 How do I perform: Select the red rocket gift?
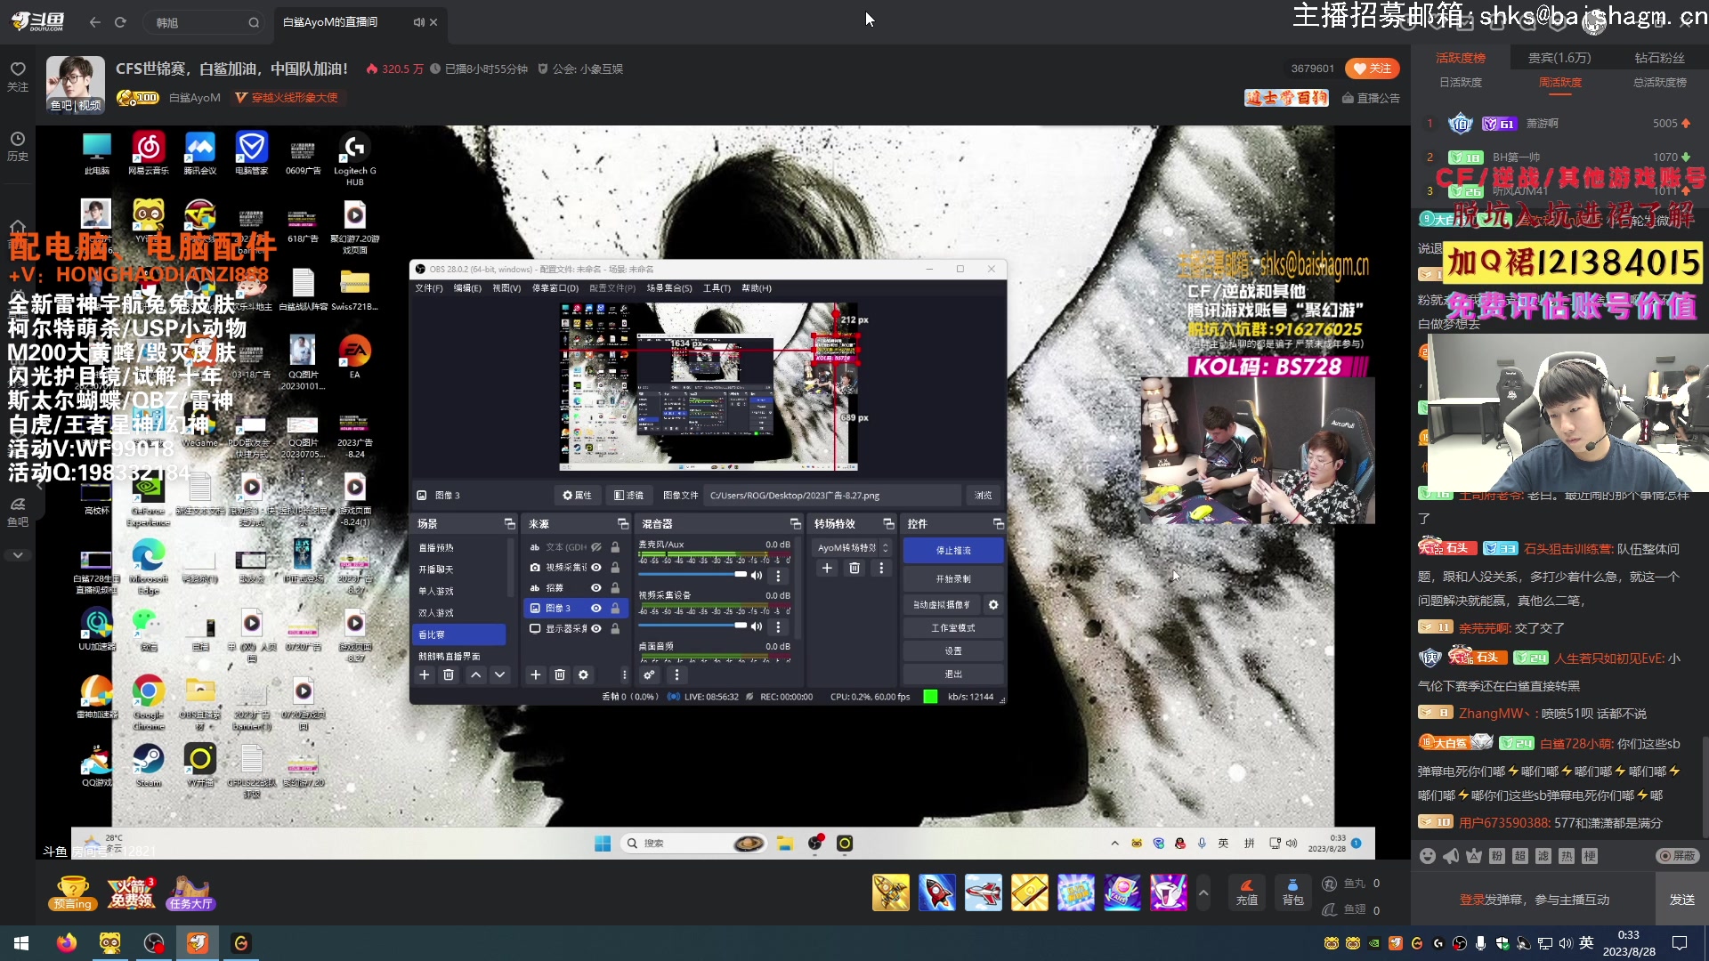pos(936,892)
